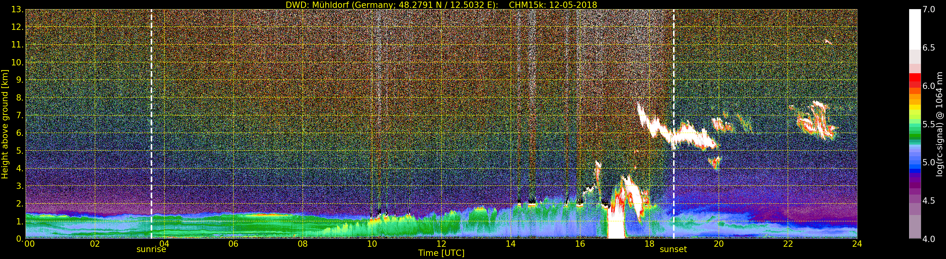Viewport: 946px width, 259px height.
Task: Click the height axis tick '5.'
Action: tap(19, 151)
